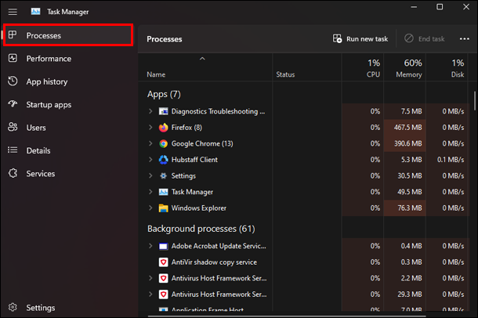This screenshot has height=318, width=478.
Task: Click the Performance sidebar icon
Action: tap(13, 59)
